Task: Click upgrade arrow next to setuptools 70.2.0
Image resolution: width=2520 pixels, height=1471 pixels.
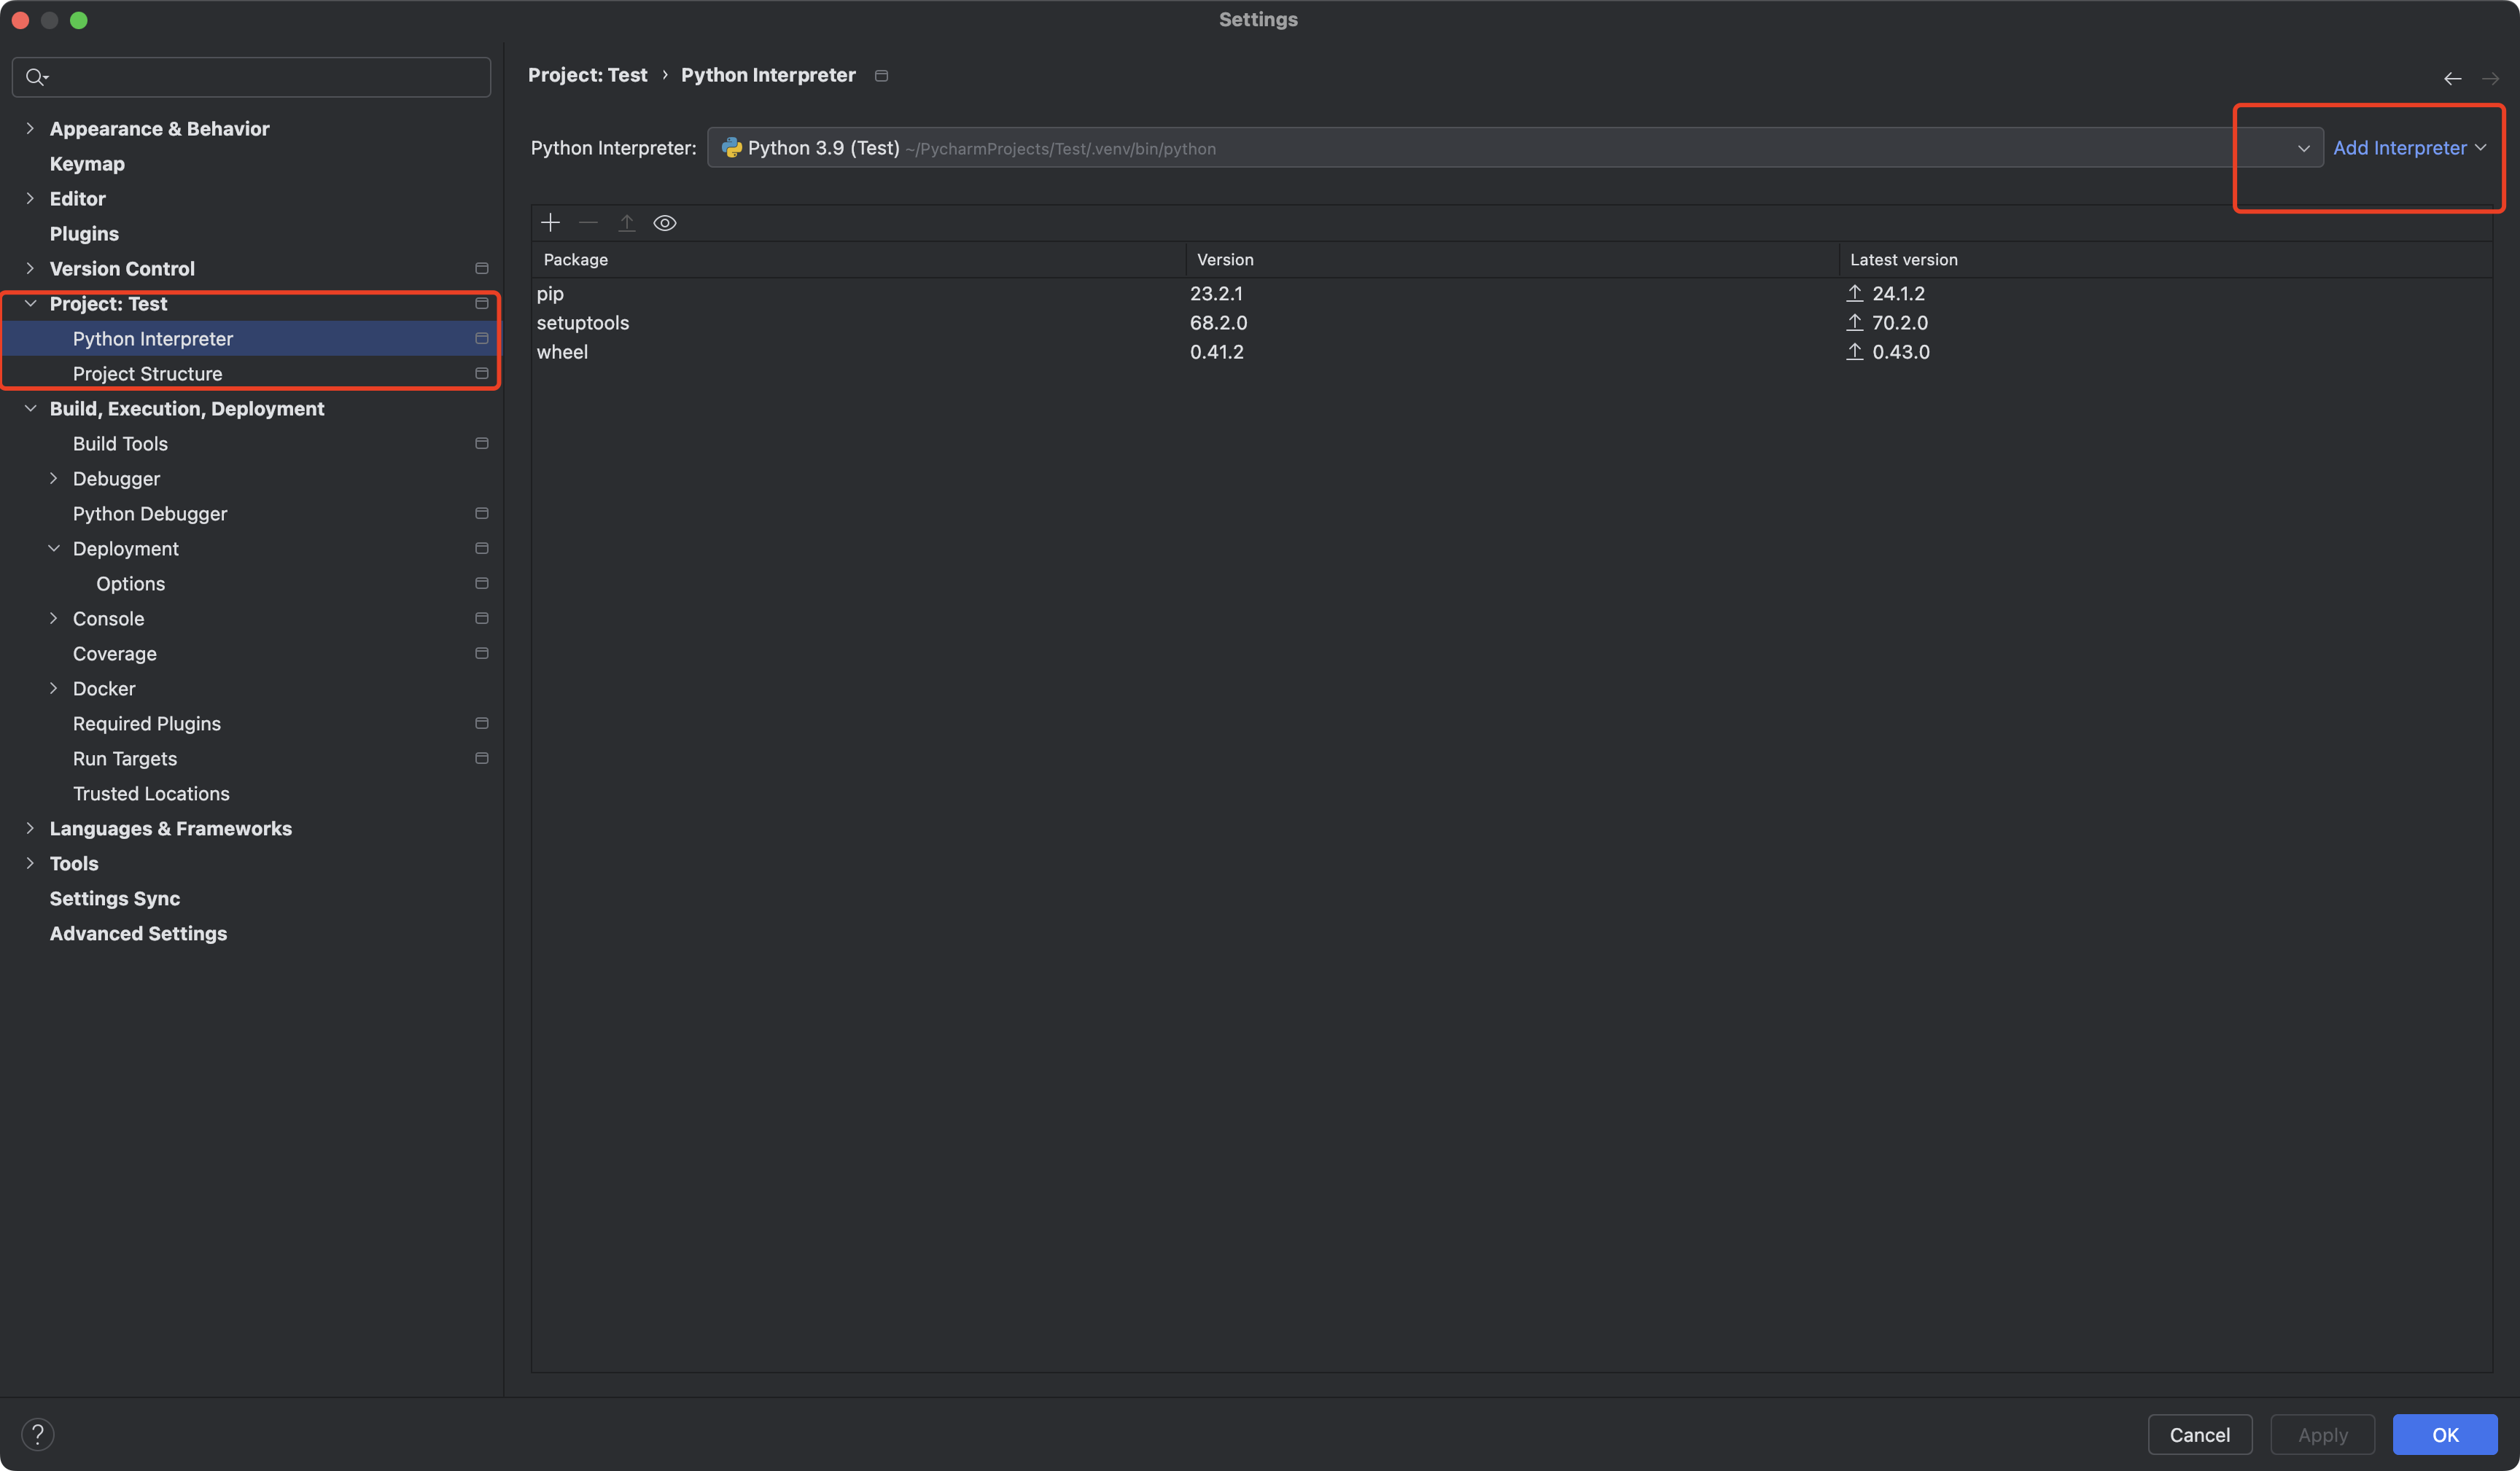Action: pyautogui.click(x=1854, y=322)
